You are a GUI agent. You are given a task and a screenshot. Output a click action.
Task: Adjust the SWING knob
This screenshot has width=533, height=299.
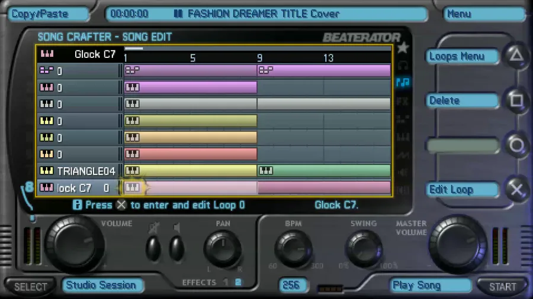click(x=364, y=249)
